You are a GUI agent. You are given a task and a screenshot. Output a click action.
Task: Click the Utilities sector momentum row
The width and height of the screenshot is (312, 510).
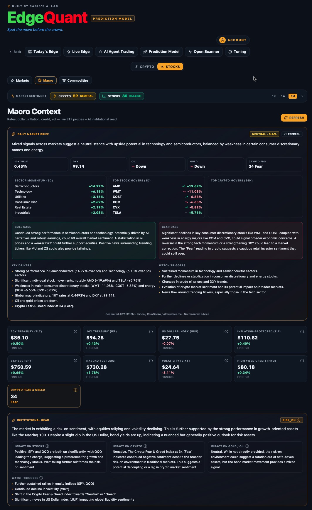[59, 197]
